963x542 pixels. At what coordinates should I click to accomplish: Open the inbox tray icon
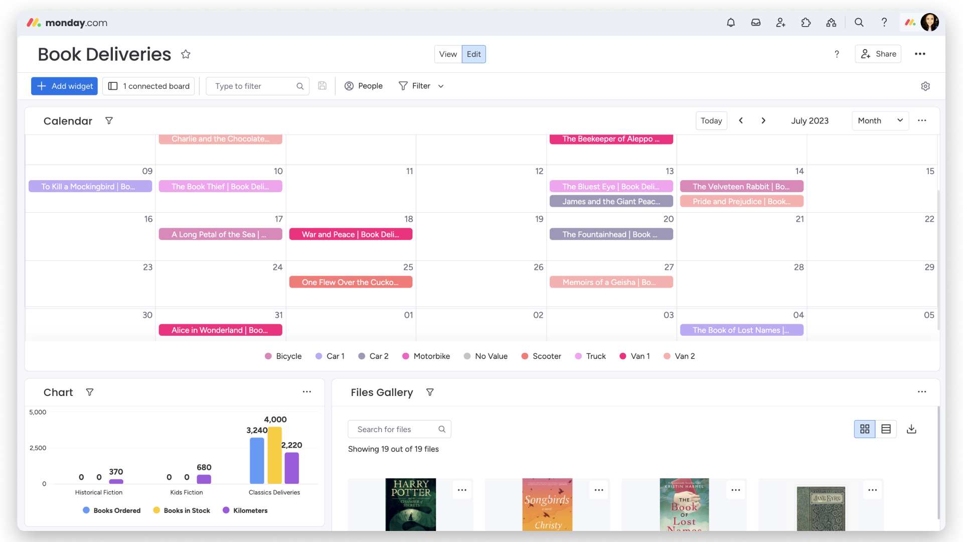pyautogui.click(x=756, y=23)
